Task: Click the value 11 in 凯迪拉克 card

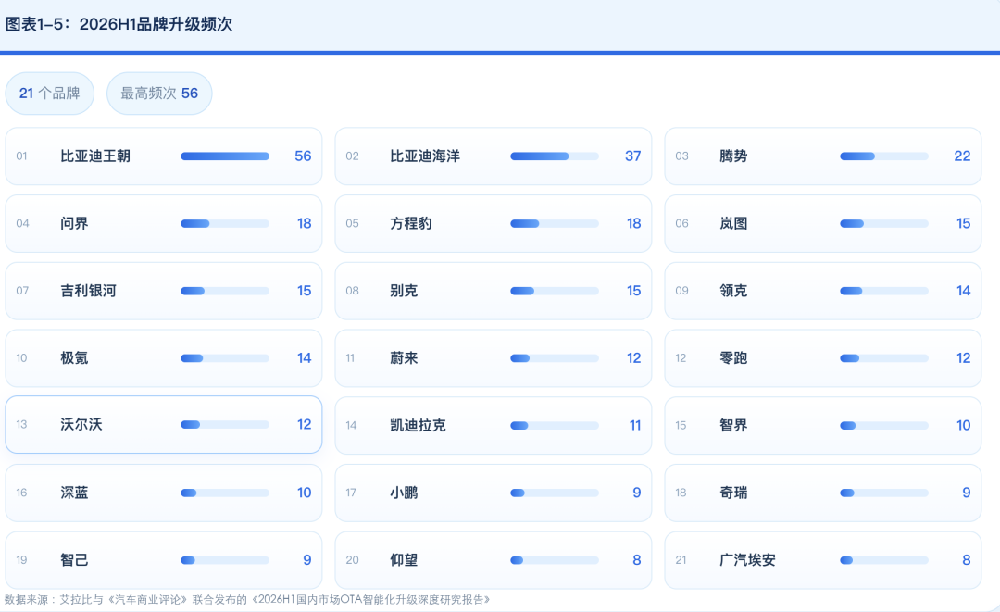Action: point(635,425)
